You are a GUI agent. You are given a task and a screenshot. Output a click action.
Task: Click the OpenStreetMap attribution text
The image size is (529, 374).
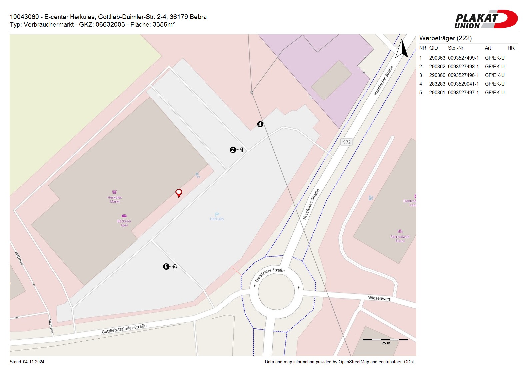[x=340, y=362]
